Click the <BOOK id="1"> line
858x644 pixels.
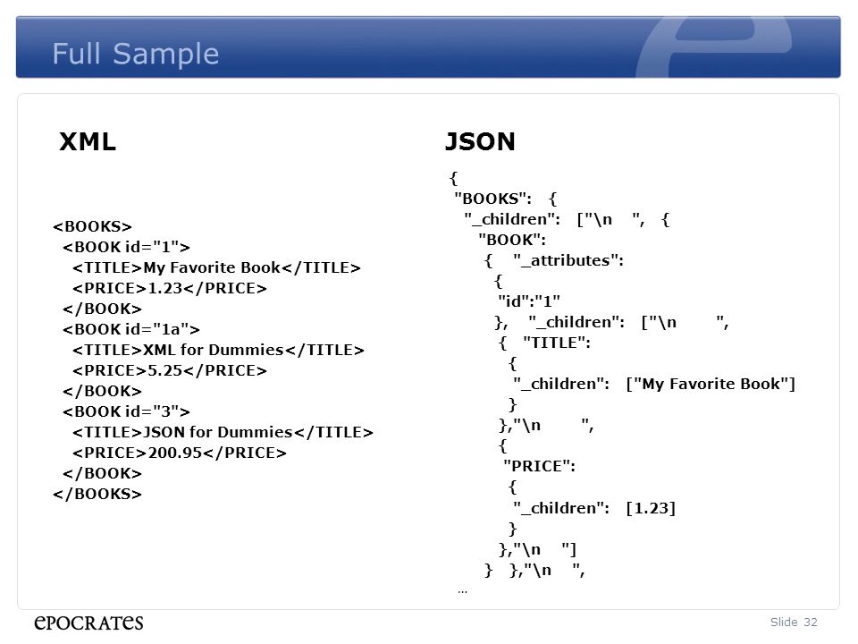[x=126, y=247]
